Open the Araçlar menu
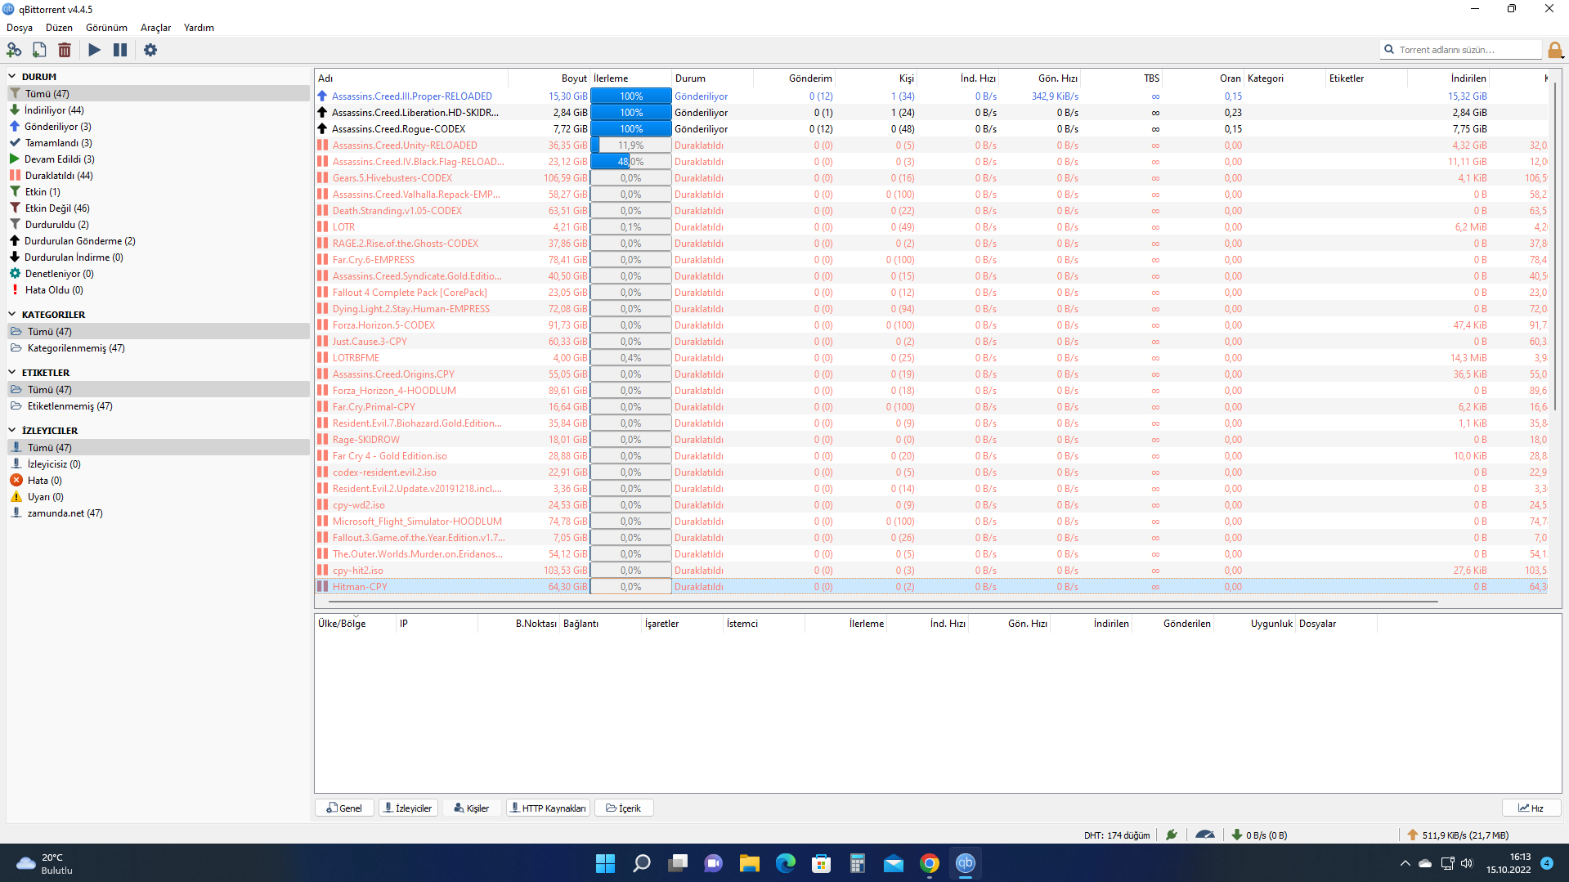The image size is (1569, 882). tap(155, 28)
